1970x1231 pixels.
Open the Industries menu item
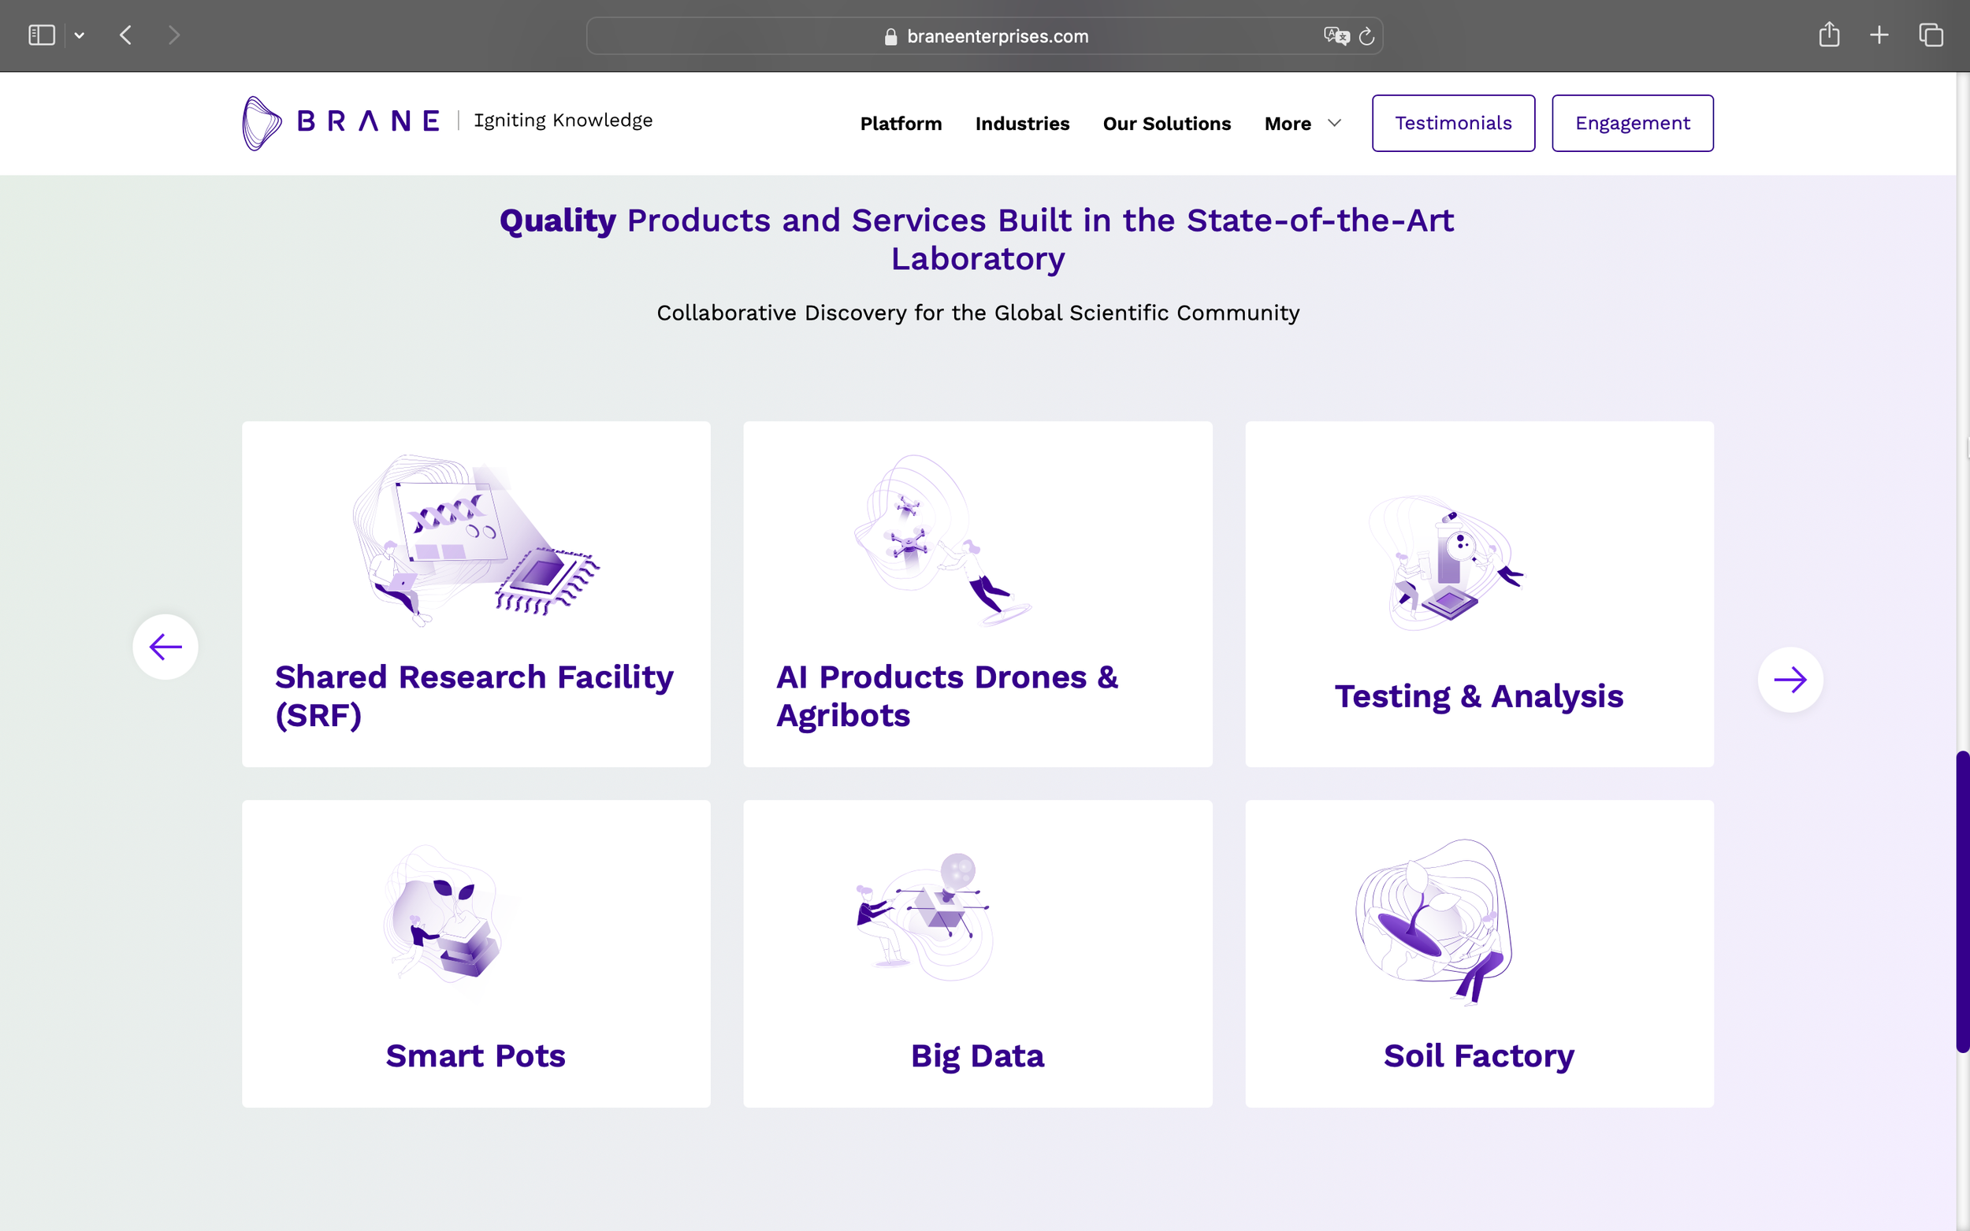(1022, 124)
